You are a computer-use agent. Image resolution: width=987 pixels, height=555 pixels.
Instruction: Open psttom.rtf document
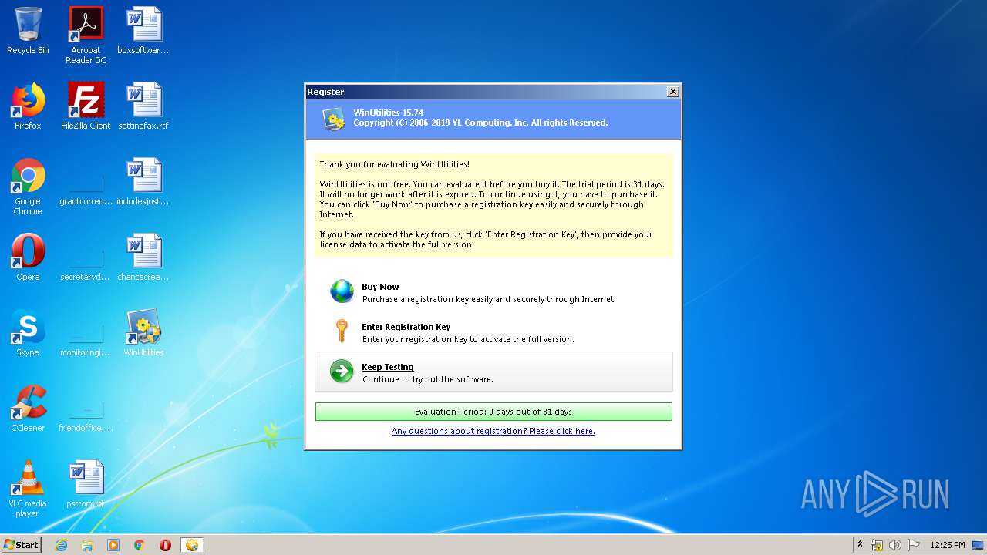(86, 484)
